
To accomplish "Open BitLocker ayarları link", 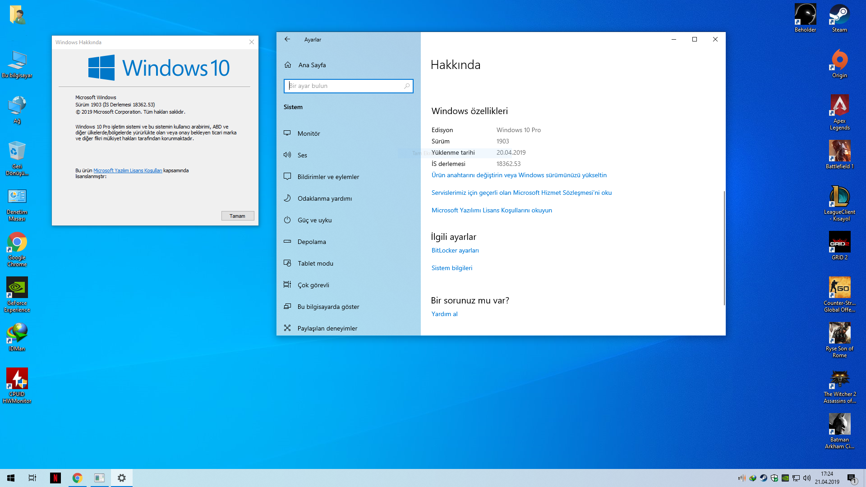I will [x=455, y=250].
